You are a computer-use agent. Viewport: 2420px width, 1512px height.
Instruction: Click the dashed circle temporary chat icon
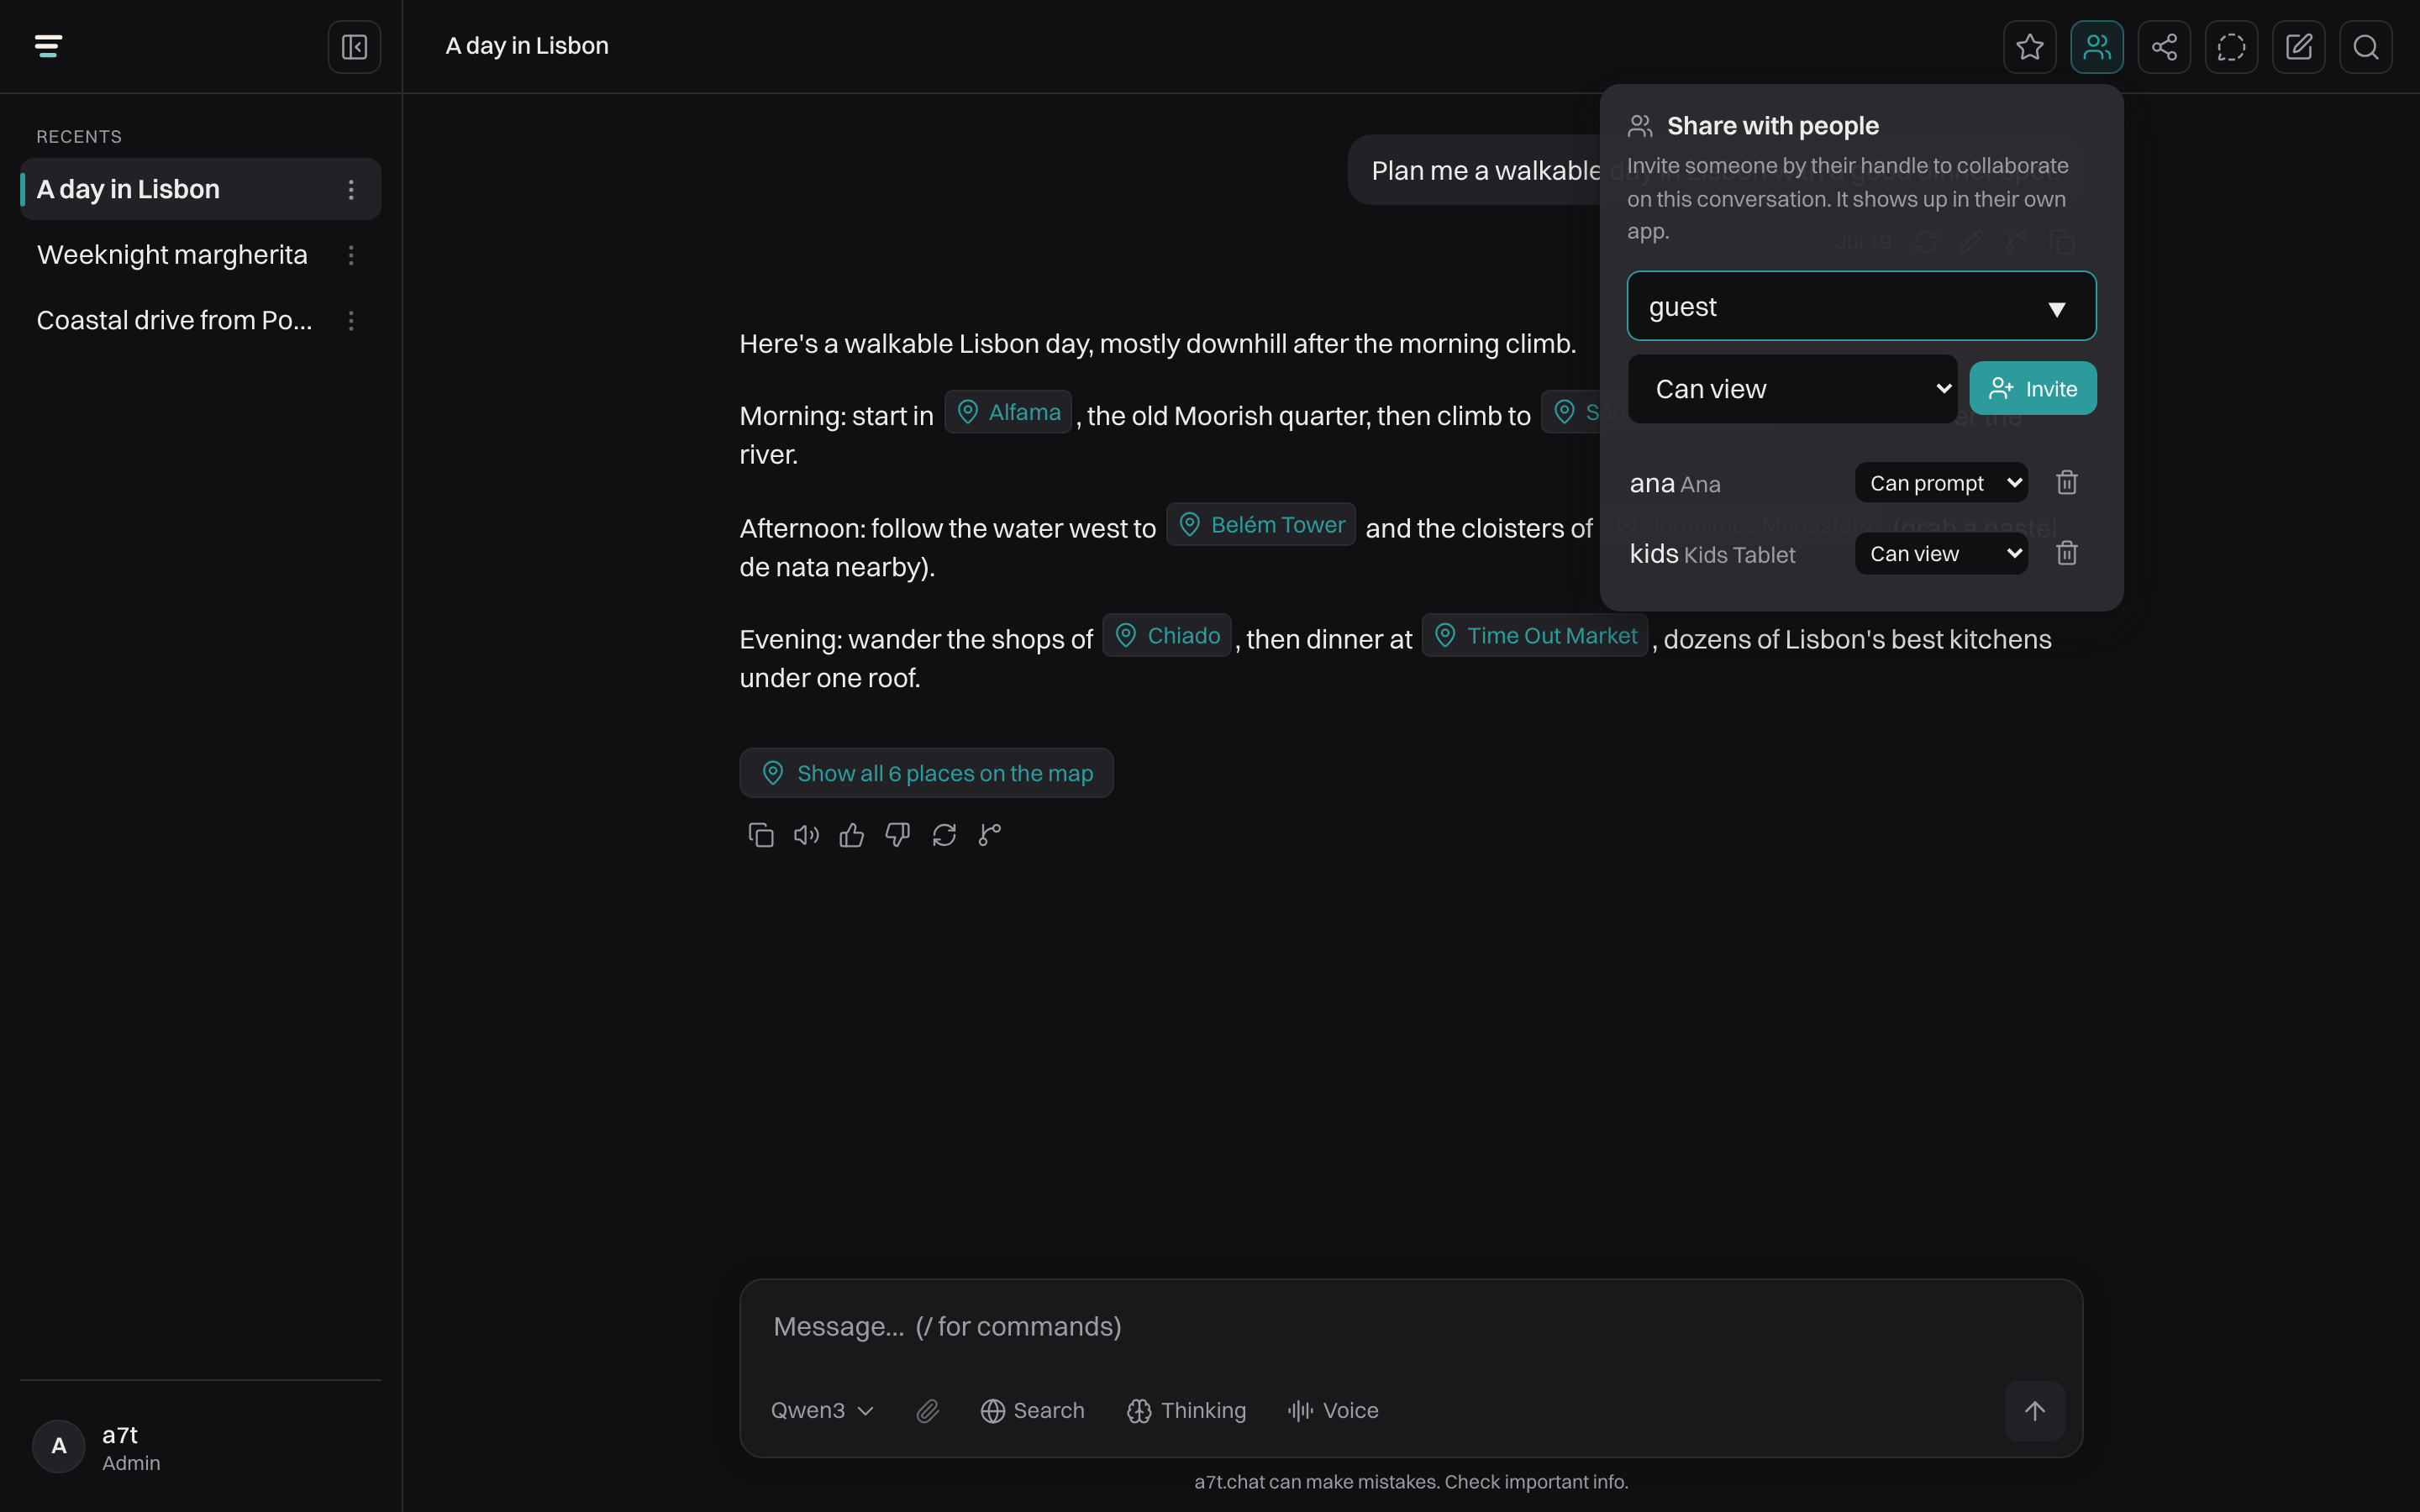2231,47
